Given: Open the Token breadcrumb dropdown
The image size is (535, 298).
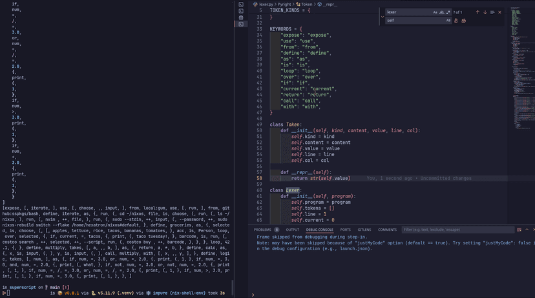Looking at the screenshot, I should coord(306,4).
